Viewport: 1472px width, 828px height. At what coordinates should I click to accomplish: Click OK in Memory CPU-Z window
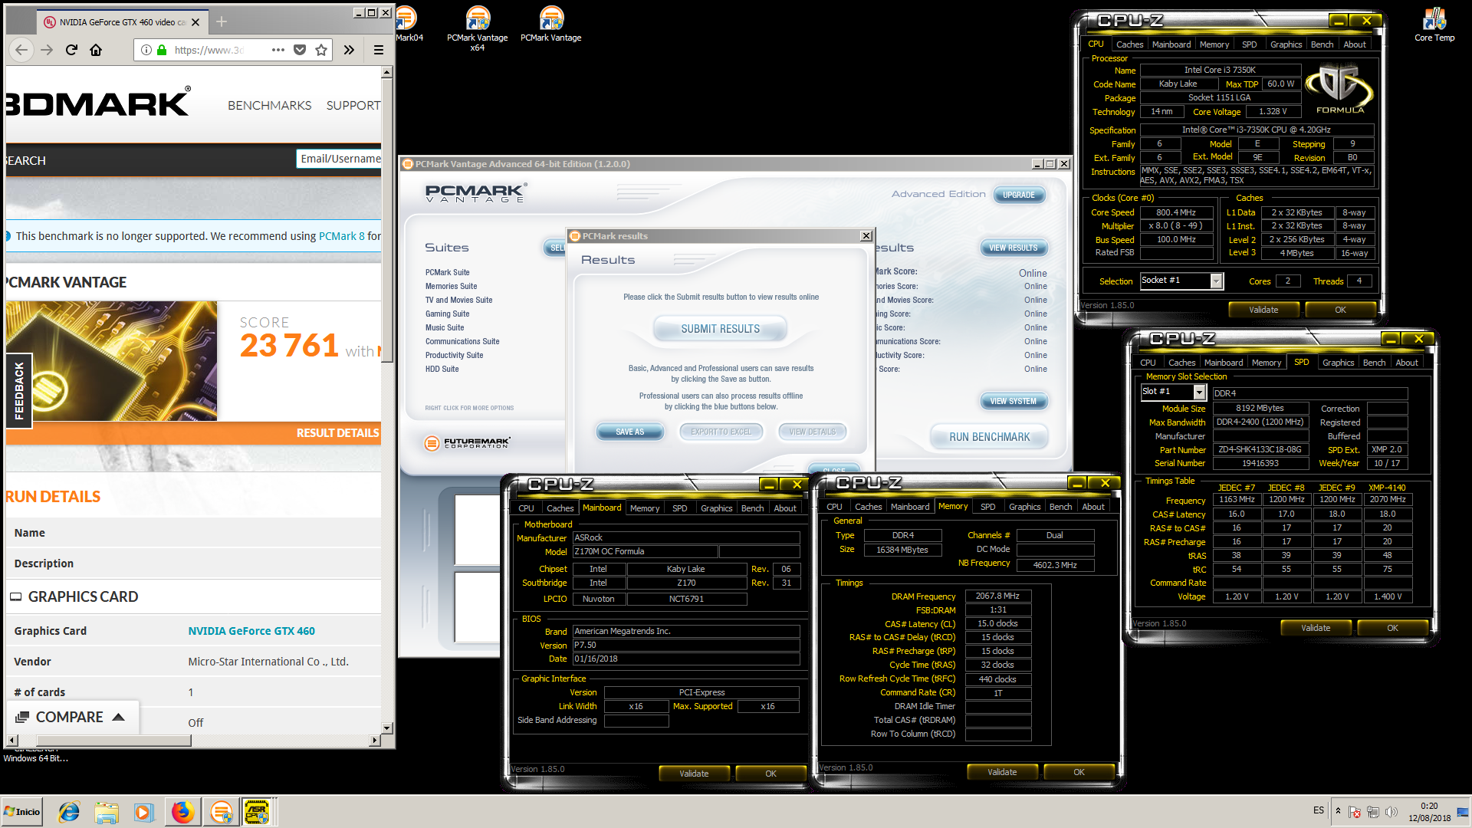1079,772
